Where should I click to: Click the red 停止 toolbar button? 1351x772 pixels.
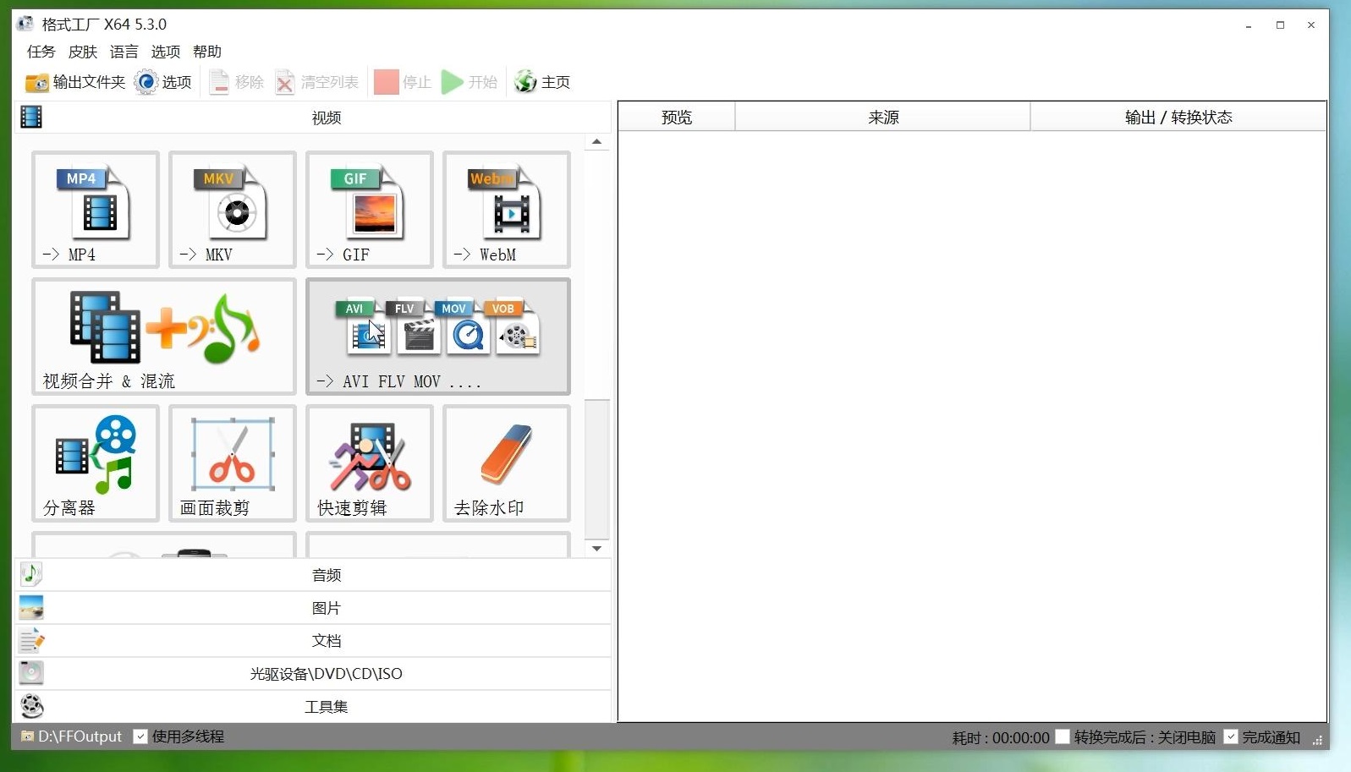click(x=403, y=82)
